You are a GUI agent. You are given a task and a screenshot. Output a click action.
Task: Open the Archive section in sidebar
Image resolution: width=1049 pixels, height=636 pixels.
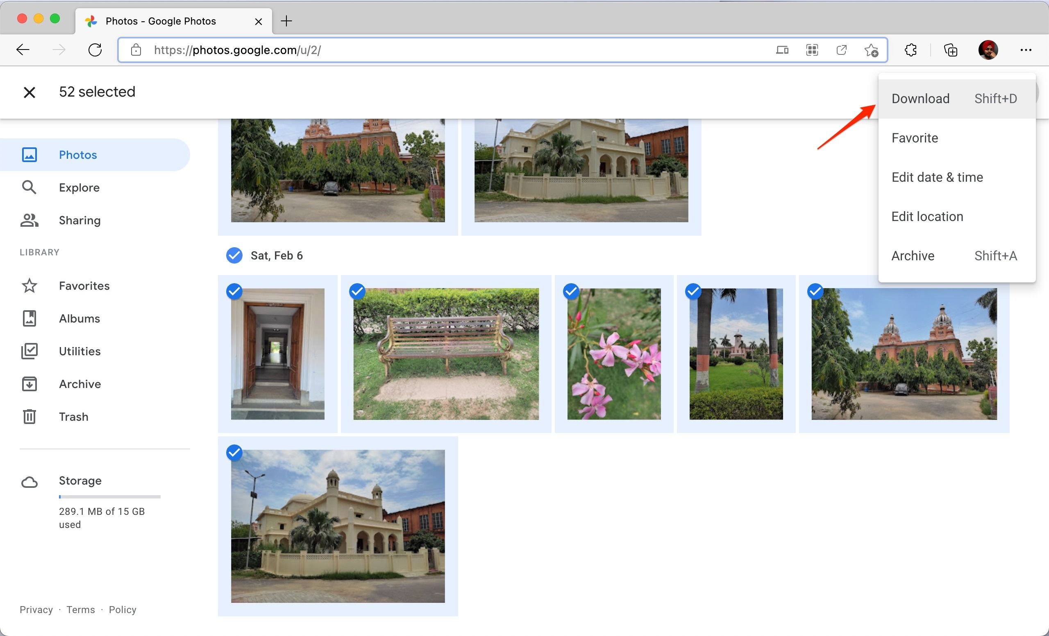click(x=80, y=383)
